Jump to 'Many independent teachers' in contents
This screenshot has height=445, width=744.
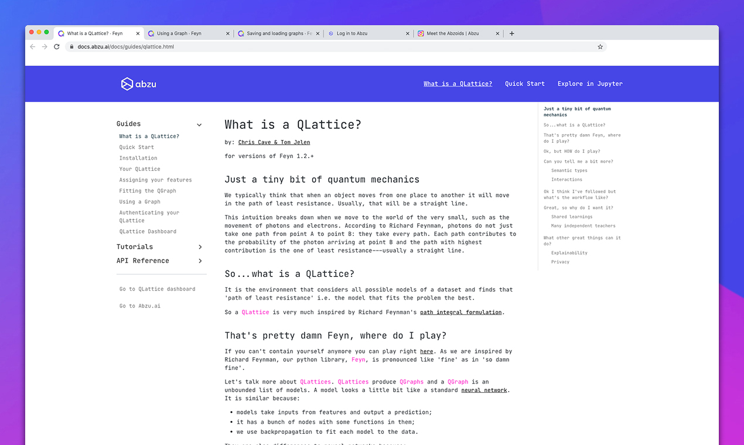coord(583,226)
